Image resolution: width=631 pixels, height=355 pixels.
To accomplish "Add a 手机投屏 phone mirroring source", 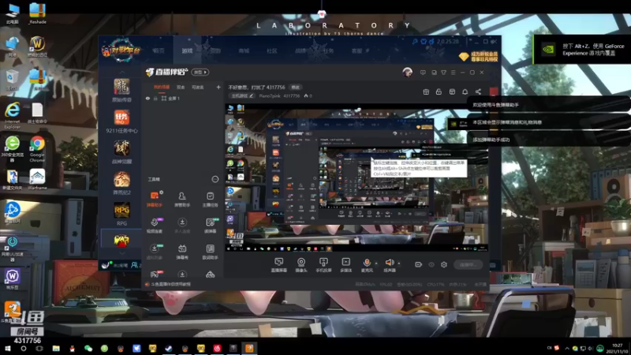I will [323, 265].
